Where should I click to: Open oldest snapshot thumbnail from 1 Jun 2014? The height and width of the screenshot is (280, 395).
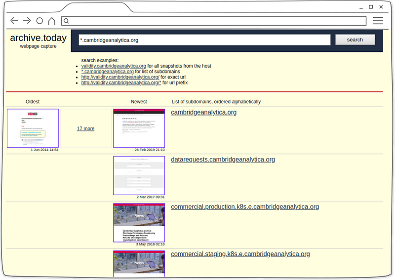click(x=33, y=128)
